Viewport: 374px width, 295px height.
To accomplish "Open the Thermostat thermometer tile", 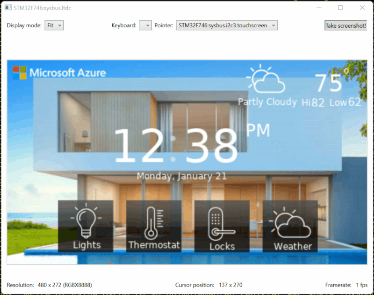I will pyautogui.click(x=154, y=226).
